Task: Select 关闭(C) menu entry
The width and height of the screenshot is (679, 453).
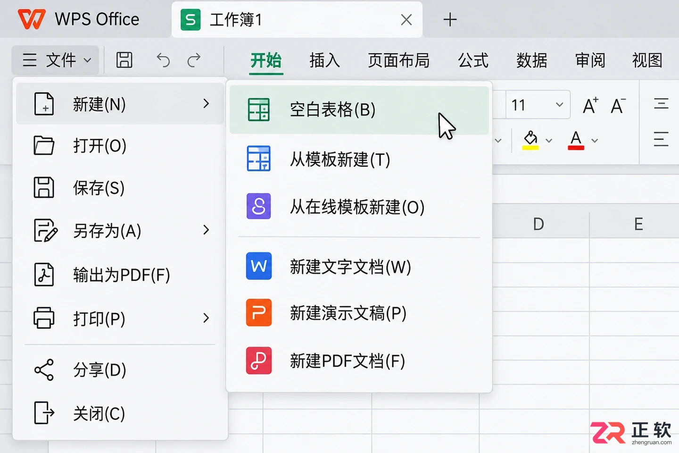Action: [120, 413]
